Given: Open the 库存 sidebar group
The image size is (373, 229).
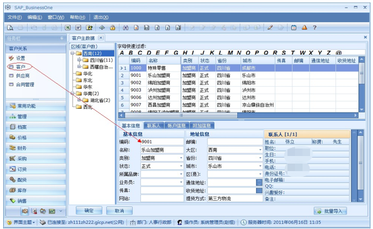Looking at the screenshot, I should [36, 190].
